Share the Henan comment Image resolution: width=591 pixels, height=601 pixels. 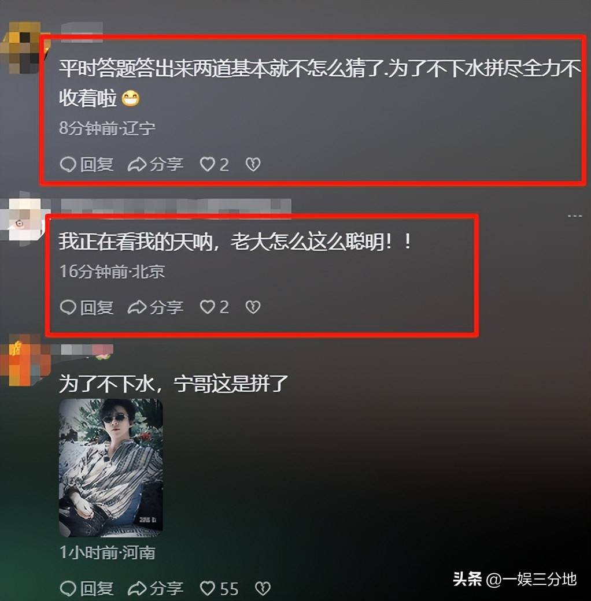(x=156, y=588)
